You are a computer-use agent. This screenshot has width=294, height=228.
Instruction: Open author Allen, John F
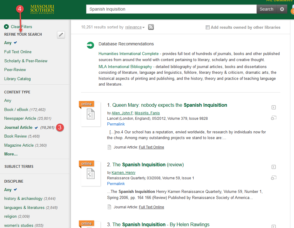122,113
